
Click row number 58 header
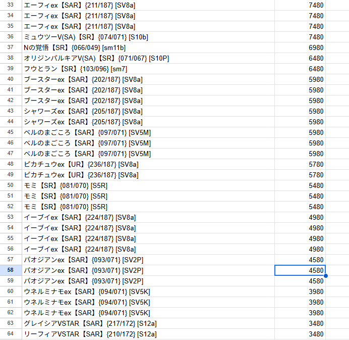click(x=11, y=270)
